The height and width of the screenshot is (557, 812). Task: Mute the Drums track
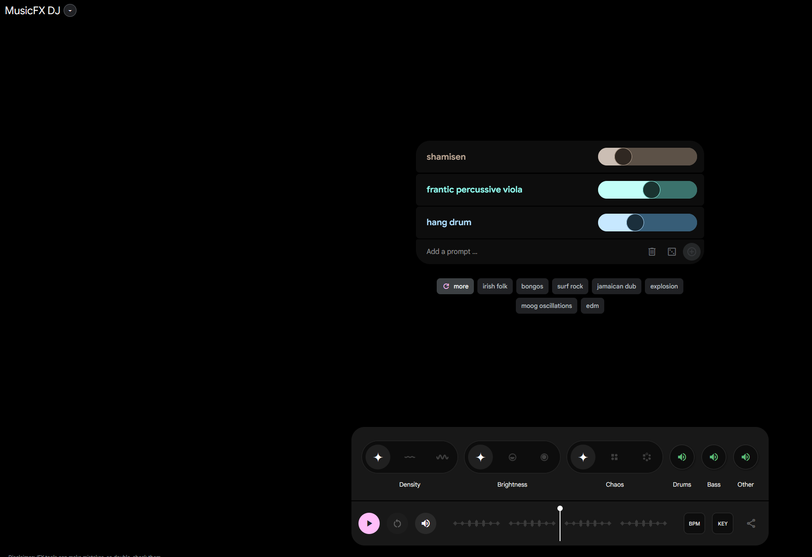[x=682, y=457]
